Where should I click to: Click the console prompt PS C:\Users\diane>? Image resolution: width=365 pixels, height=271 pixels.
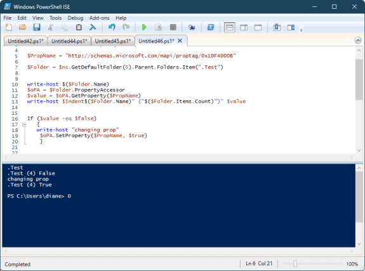click(36, 196)
